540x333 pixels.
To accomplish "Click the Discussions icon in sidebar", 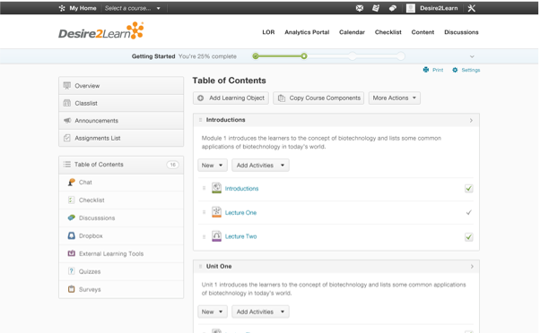I will pos(71,218).
